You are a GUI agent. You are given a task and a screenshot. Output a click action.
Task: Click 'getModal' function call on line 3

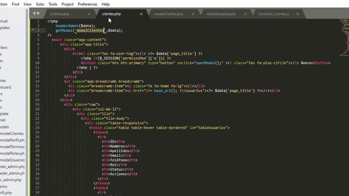pos(64,30)
